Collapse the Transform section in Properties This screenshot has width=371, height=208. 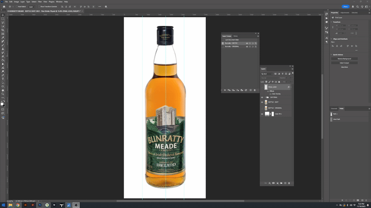tap(331, 22)
